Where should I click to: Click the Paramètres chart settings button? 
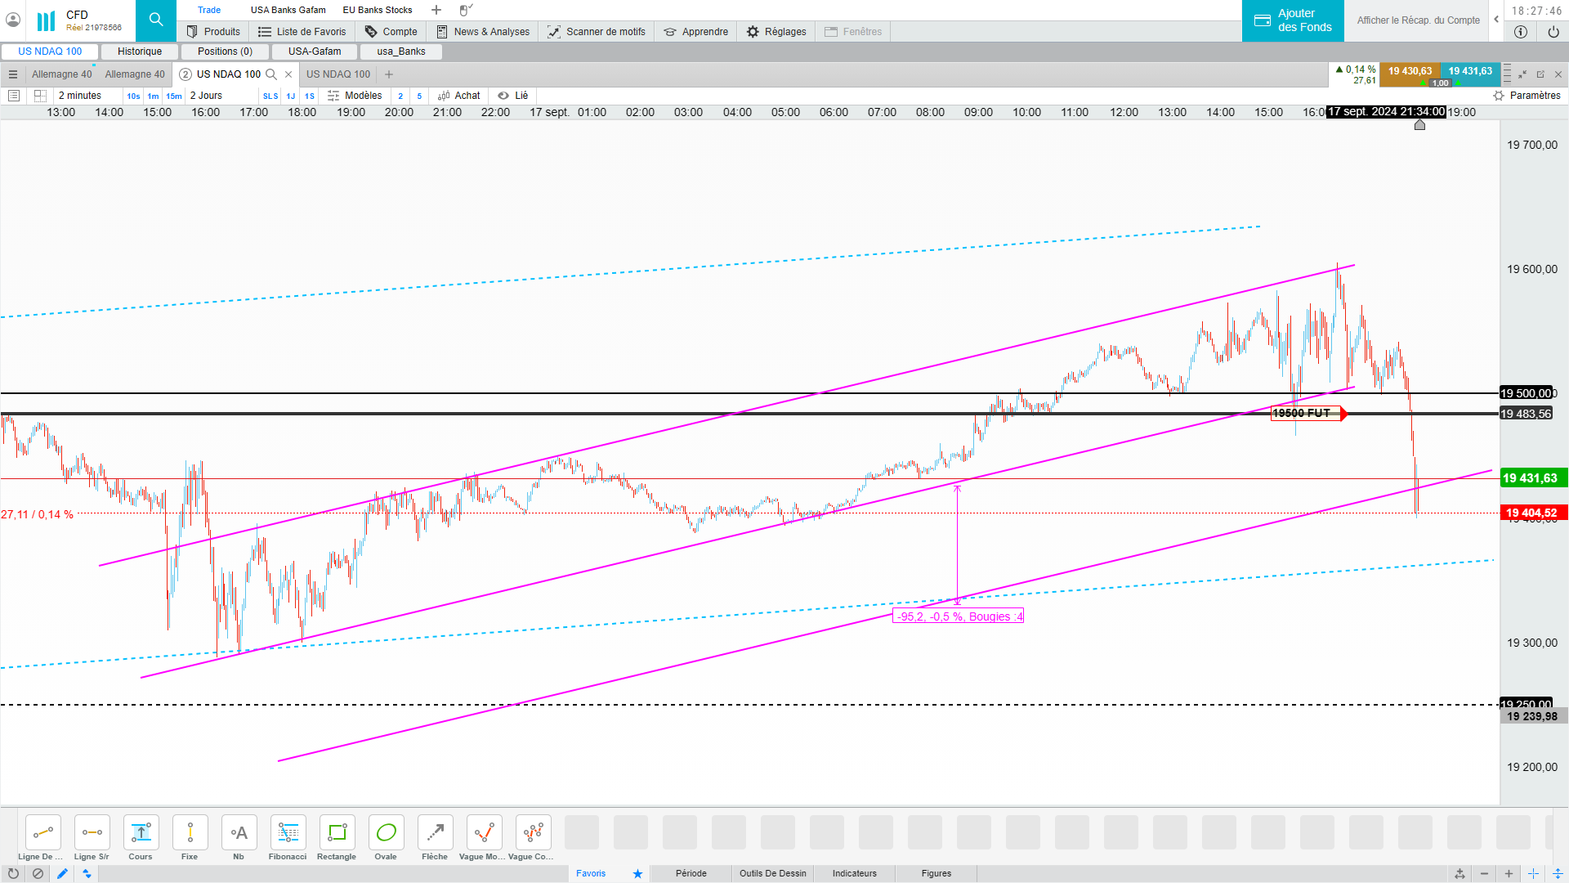pos(1527,96)
